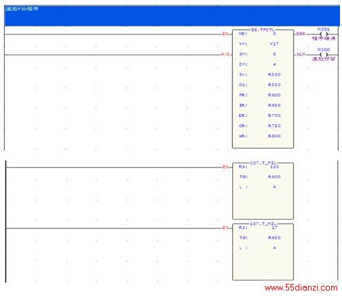Viewport: 342px width, 296px height.
Task: Click the Yn parameter value Y17
Action: (274, 44)
